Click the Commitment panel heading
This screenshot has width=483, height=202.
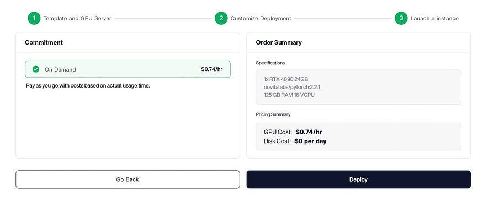click(x=44, y=43)
